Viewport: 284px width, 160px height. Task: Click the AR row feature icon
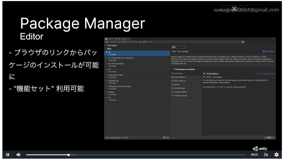[x=106, y=69]
